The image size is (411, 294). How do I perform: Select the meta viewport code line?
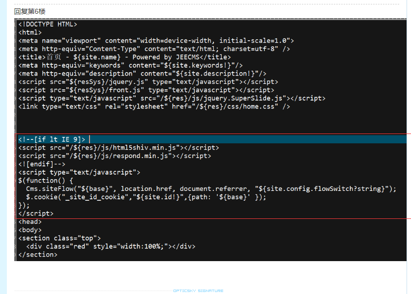(156, 41)
